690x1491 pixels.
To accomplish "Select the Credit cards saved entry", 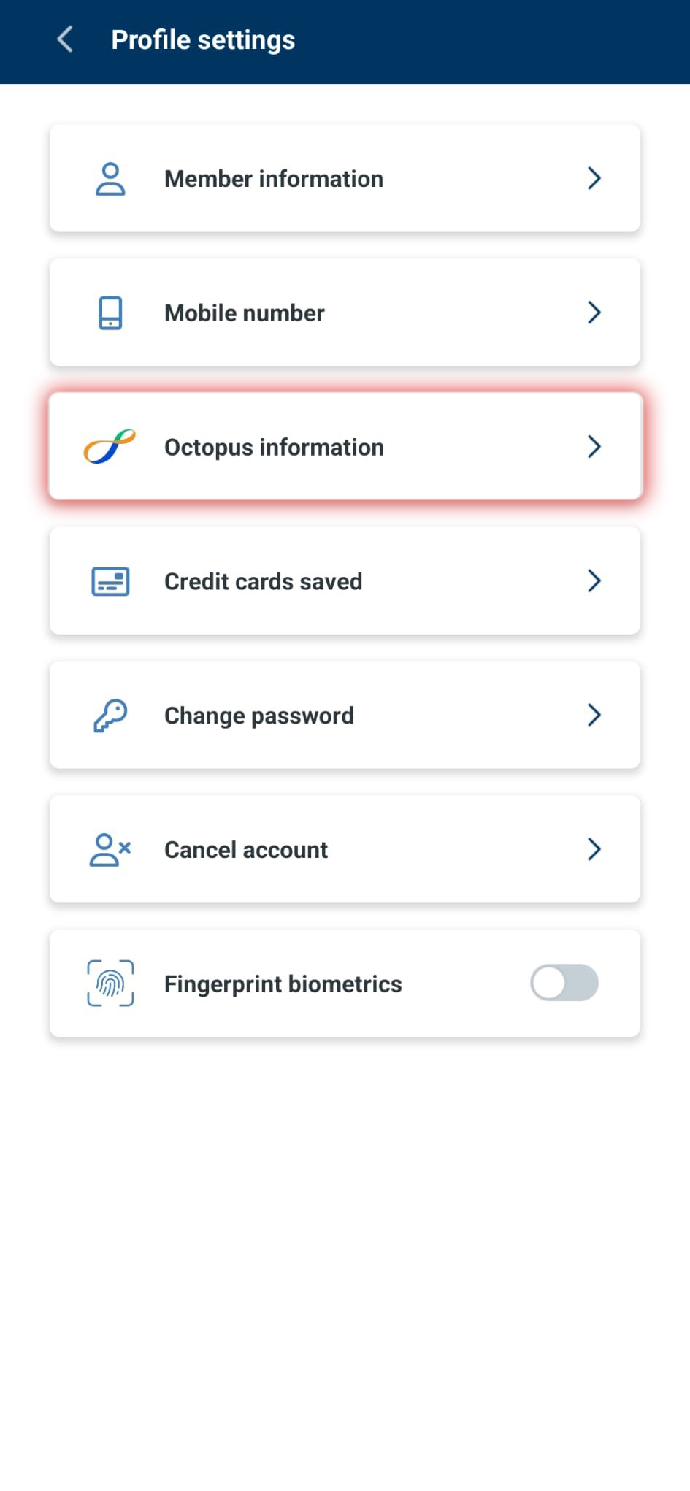I will pyautogui.click(x=345, y=581).
